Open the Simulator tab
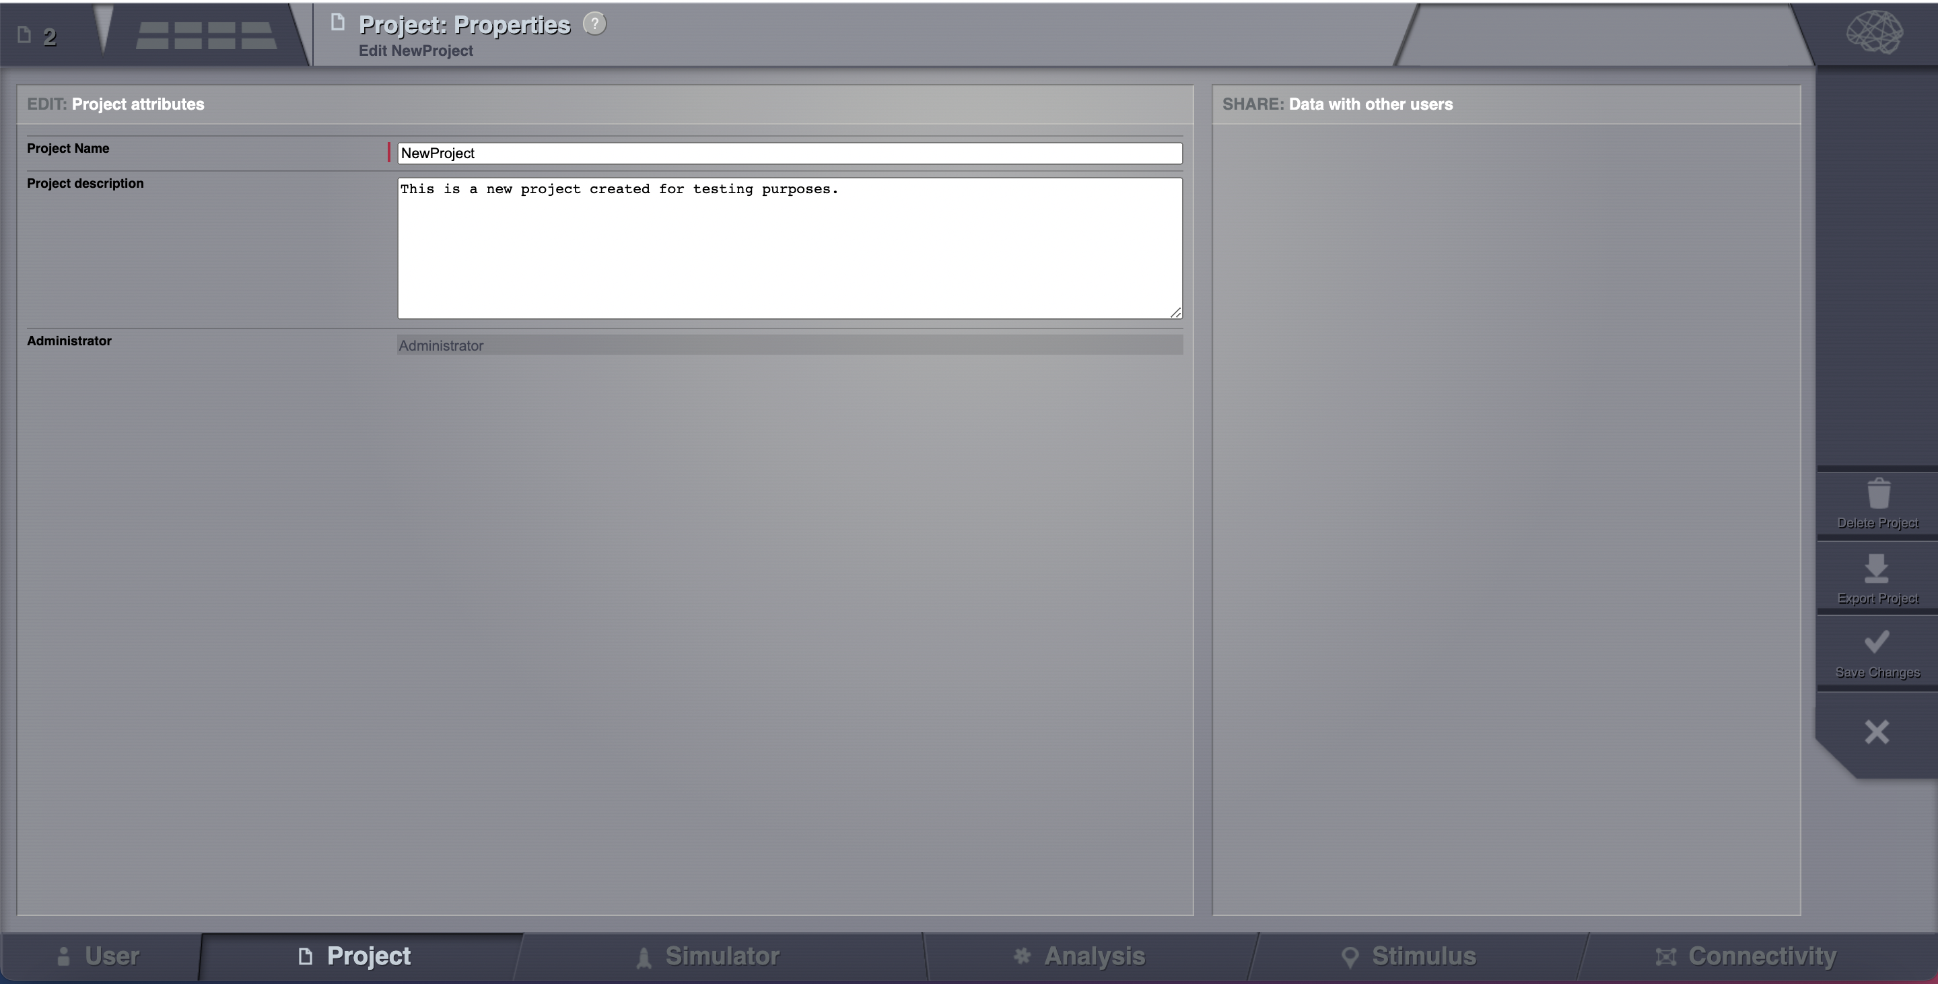 coord(708,956)
